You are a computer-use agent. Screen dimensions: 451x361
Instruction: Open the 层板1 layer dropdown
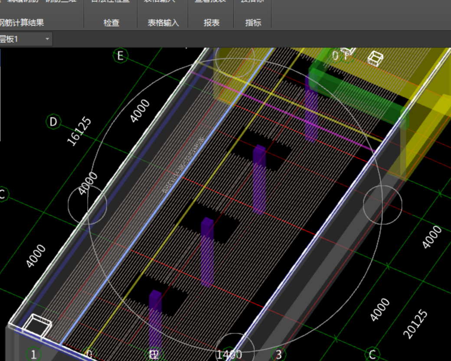click(x=47, y=39)
